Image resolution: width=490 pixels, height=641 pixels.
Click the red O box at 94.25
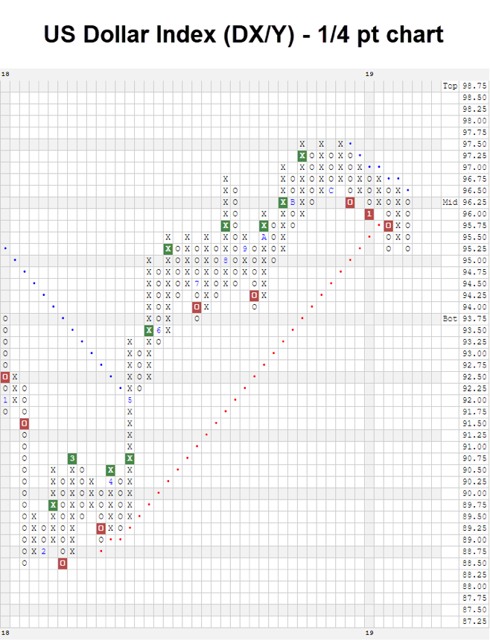pyautogui.click(x=254, y=295)
